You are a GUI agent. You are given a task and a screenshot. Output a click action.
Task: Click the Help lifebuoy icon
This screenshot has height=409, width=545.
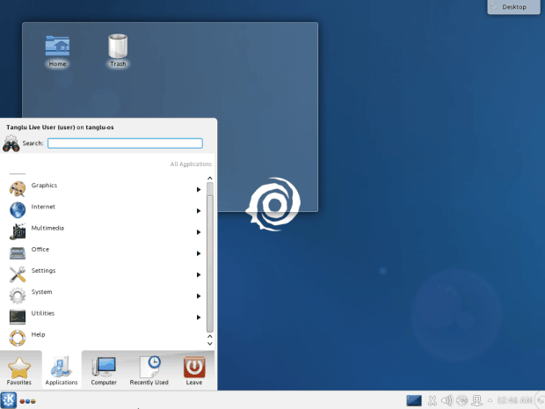point(18,338)
